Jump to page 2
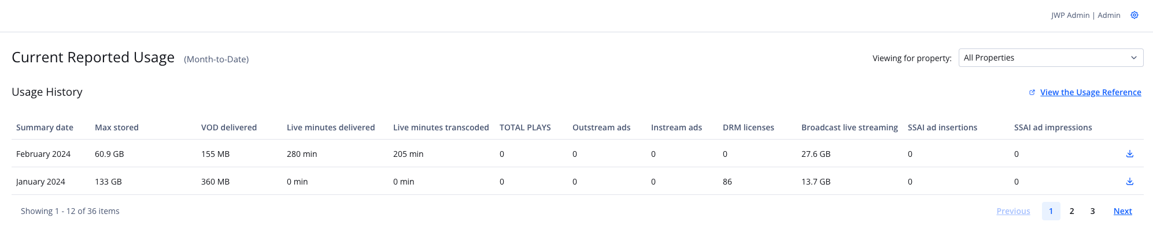 click(x=1071, y=211)
